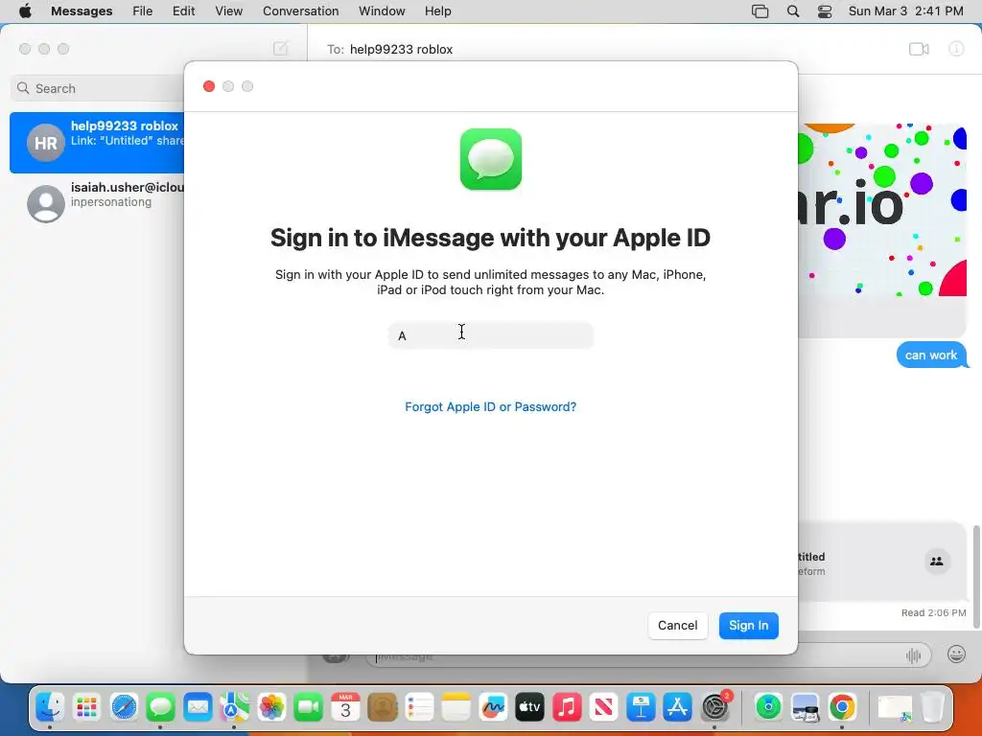Open Launchpad in the Dock

pyautogui.click(x=86, y=707)
